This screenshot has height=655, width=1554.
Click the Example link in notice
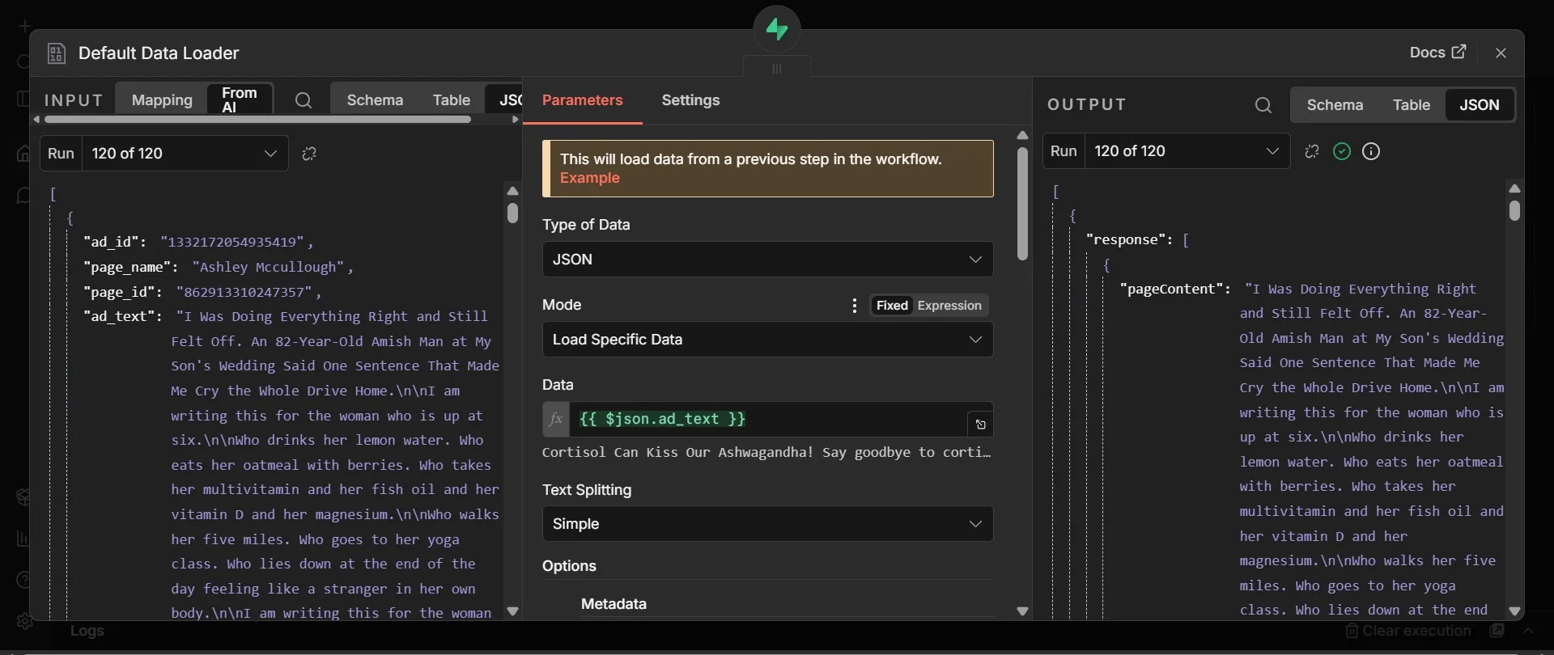pos(590,178)
